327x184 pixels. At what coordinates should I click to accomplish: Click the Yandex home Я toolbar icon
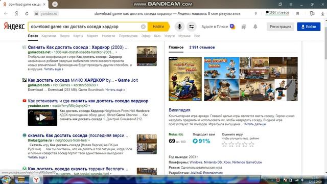[x=16, y=14]
